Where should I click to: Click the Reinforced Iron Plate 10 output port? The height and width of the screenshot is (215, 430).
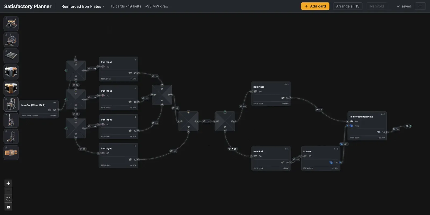[387, 132]
